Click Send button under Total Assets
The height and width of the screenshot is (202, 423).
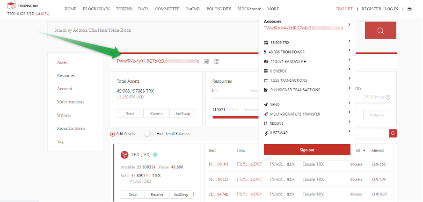(130, 114)
